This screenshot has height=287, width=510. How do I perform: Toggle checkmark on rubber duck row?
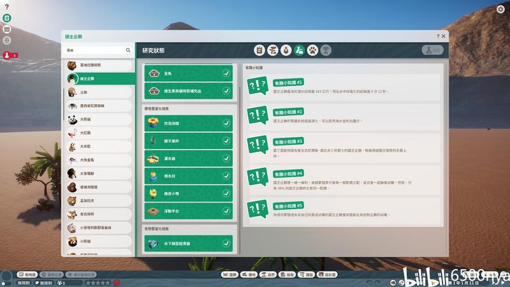coord(226,194)
